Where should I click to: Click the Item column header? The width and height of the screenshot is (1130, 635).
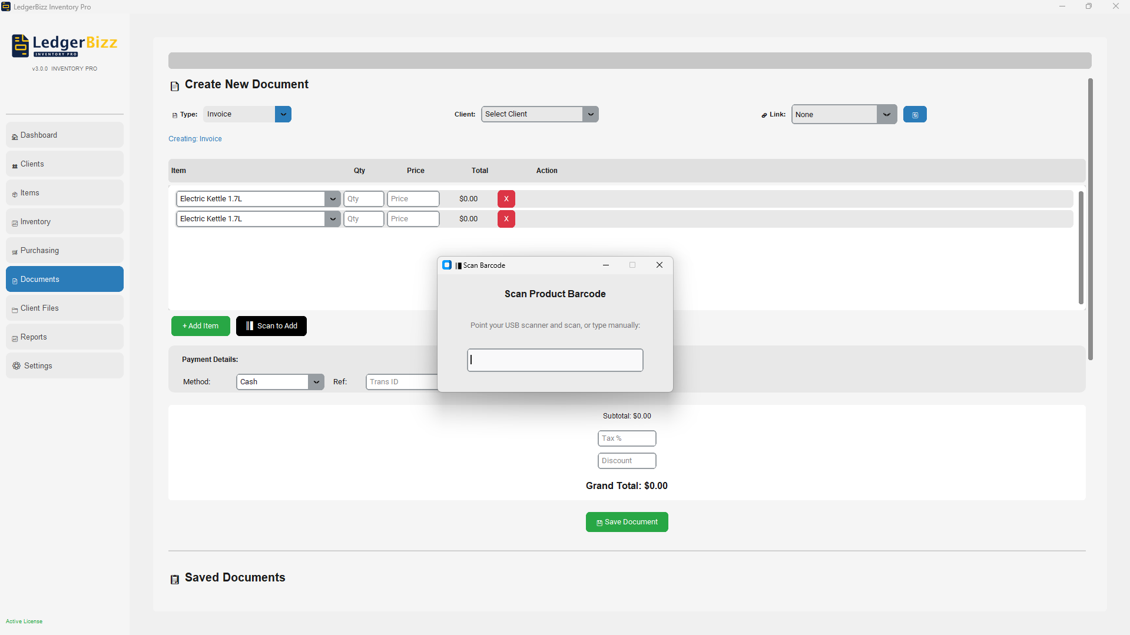[x=178, y=171]
